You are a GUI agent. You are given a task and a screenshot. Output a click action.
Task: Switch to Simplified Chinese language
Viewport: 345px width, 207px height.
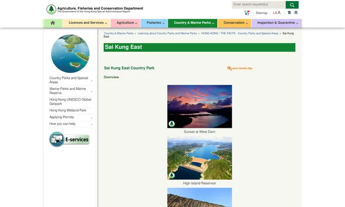pos(296,13)
